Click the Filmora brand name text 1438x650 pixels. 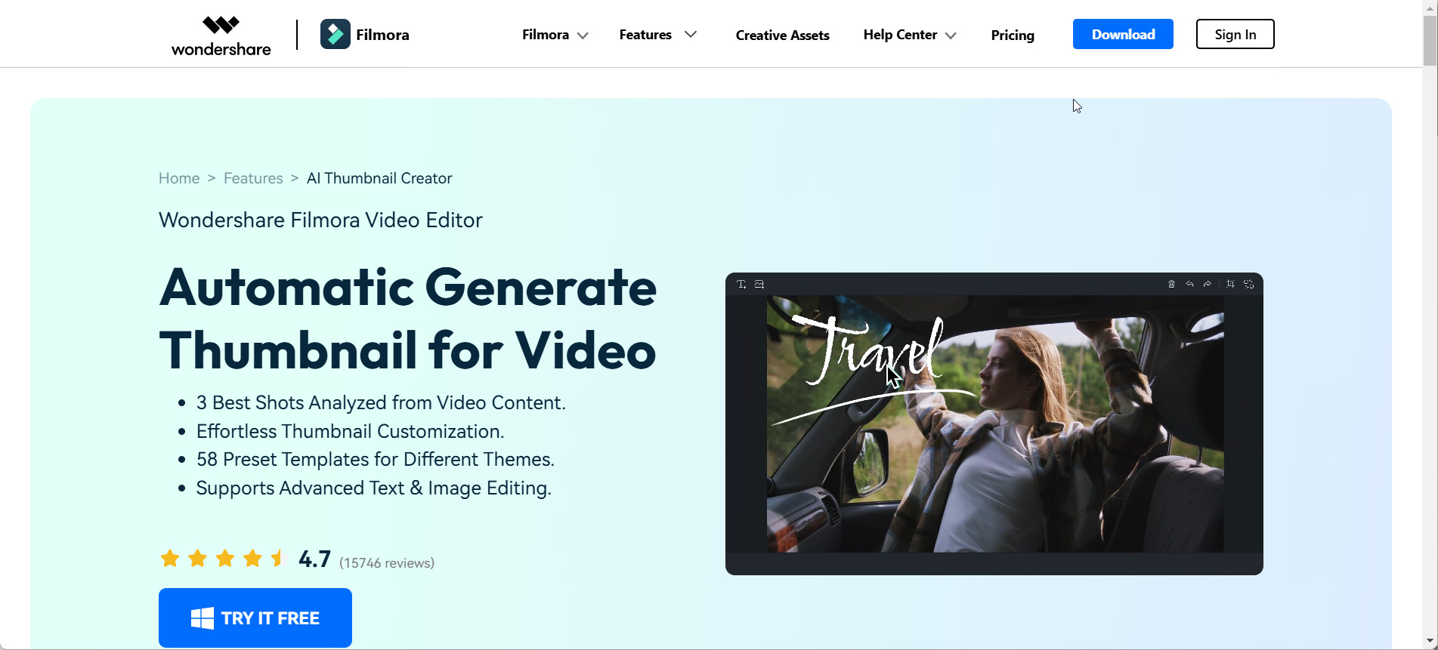(x=382, y=35)
